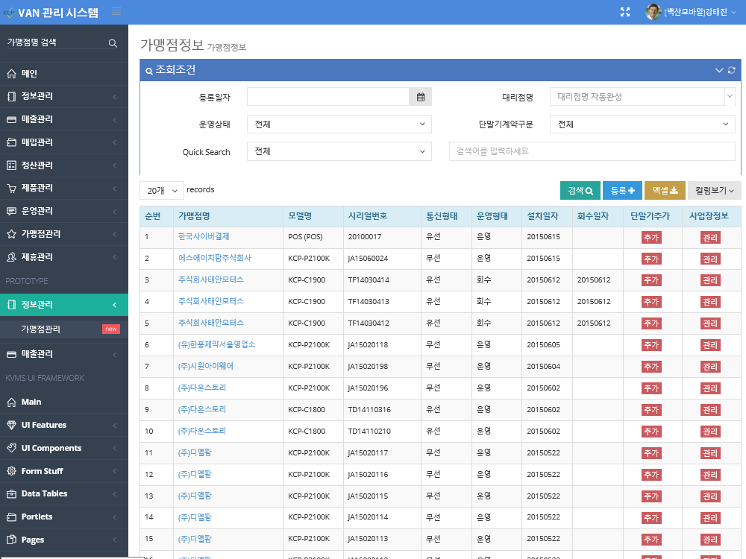Click the 엑셀 export button
Screen dimensions: 746x559
point(665,191)
